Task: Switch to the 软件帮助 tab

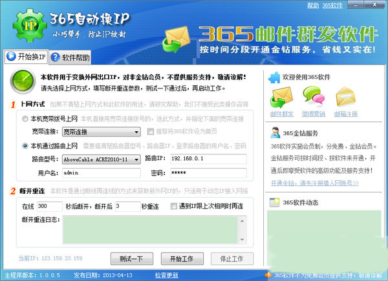Action: (x=70, y=57)
